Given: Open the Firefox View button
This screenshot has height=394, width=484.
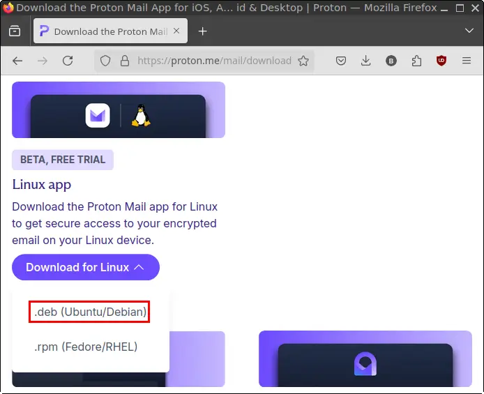Looking at the screenshot, I should pos(15,31).
